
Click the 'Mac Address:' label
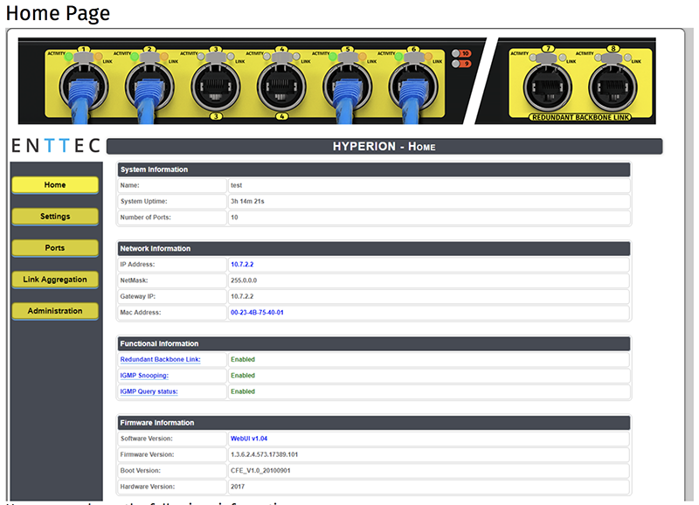click(x=141, y=313)
